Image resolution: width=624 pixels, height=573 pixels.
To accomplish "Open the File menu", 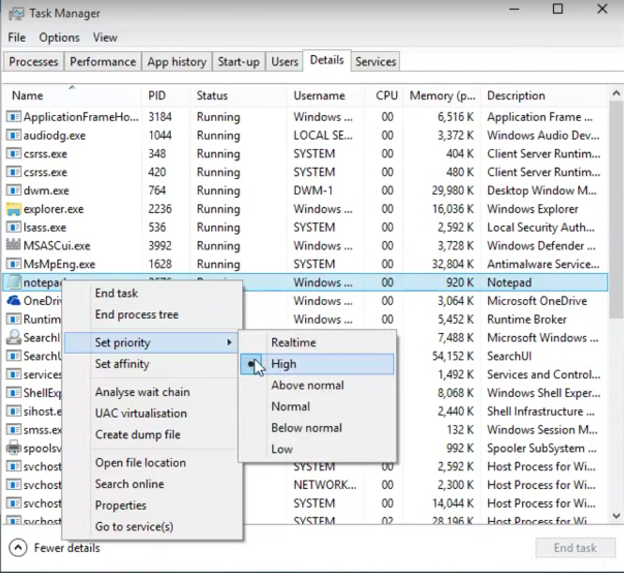I will pos(17,37).
